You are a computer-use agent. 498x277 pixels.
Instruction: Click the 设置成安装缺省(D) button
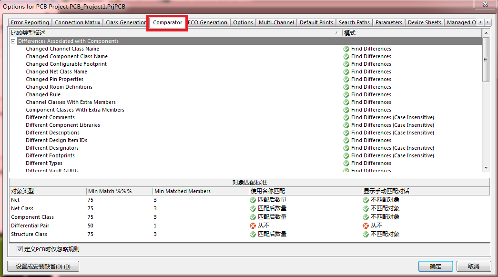pos(43,267)
